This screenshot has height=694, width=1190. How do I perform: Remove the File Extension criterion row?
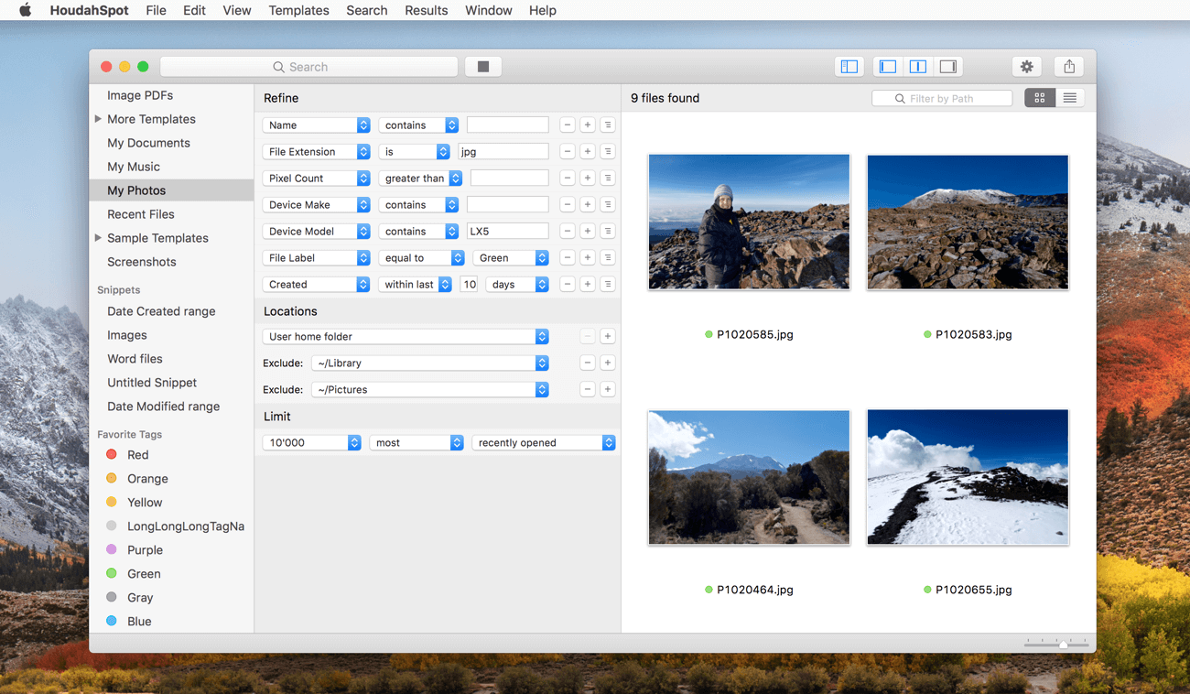568,152
